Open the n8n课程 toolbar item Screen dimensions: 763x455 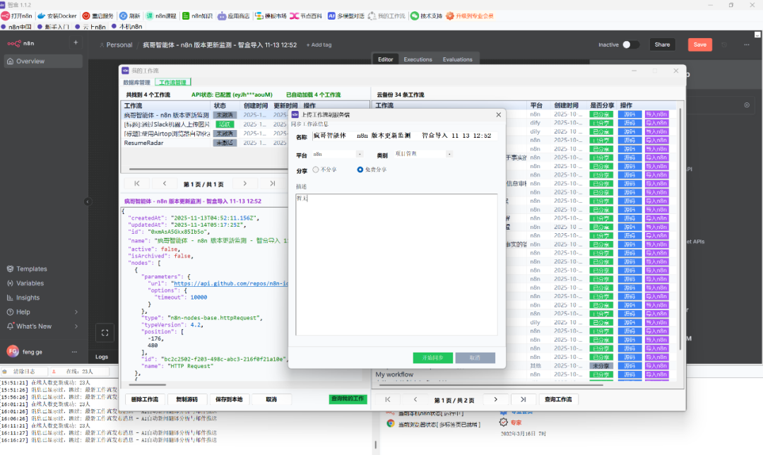click(x=161, y=16)
